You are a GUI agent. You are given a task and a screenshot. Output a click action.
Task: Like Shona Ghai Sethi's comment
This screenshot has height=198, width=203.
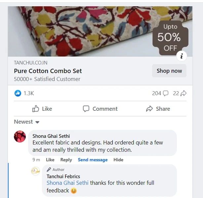point(50,160)
